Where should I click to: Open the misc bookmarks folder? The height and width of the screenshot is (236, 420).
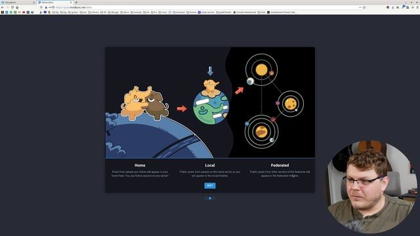click(x=163, y=12)
